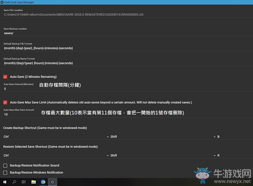Open Shift dropdown for Restore Selected Save Shortcut
Screen dimensions: 253x186
point(163,155)
